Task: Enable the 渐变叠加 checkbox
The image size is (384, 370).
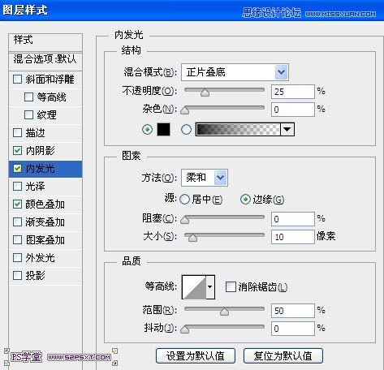Action: [x=18, y=222]
